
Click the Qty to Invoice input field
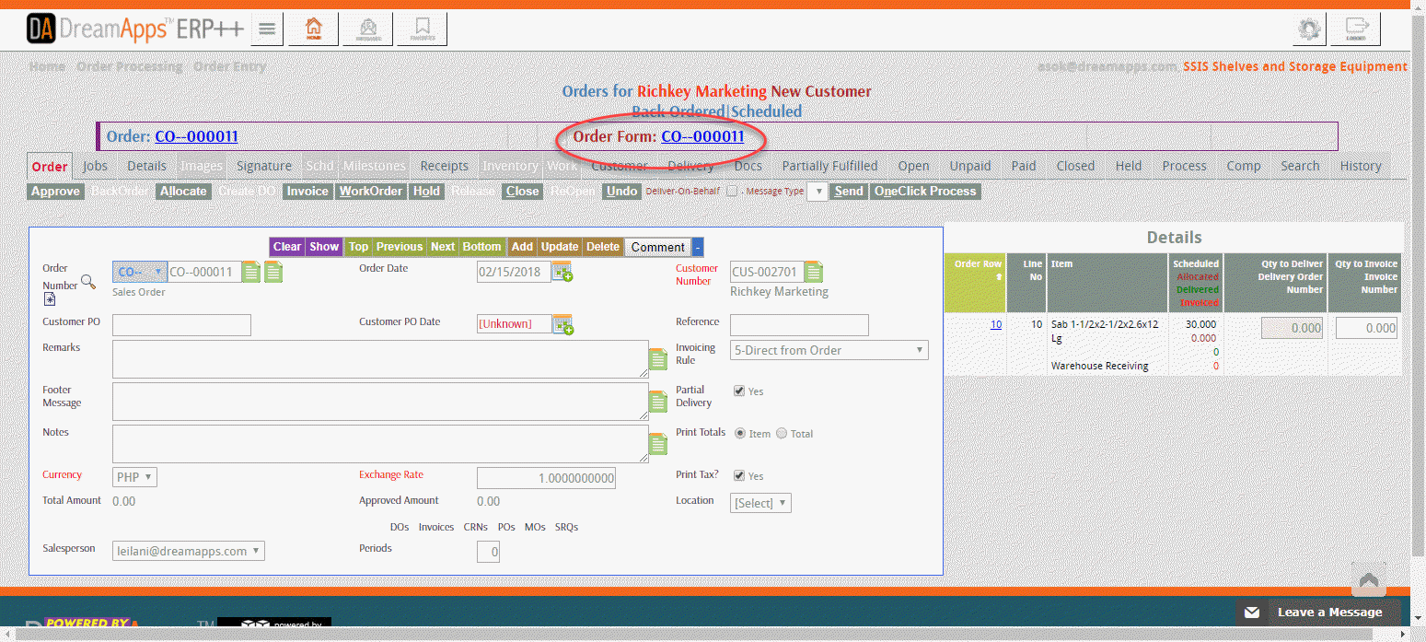[1366, 328]
